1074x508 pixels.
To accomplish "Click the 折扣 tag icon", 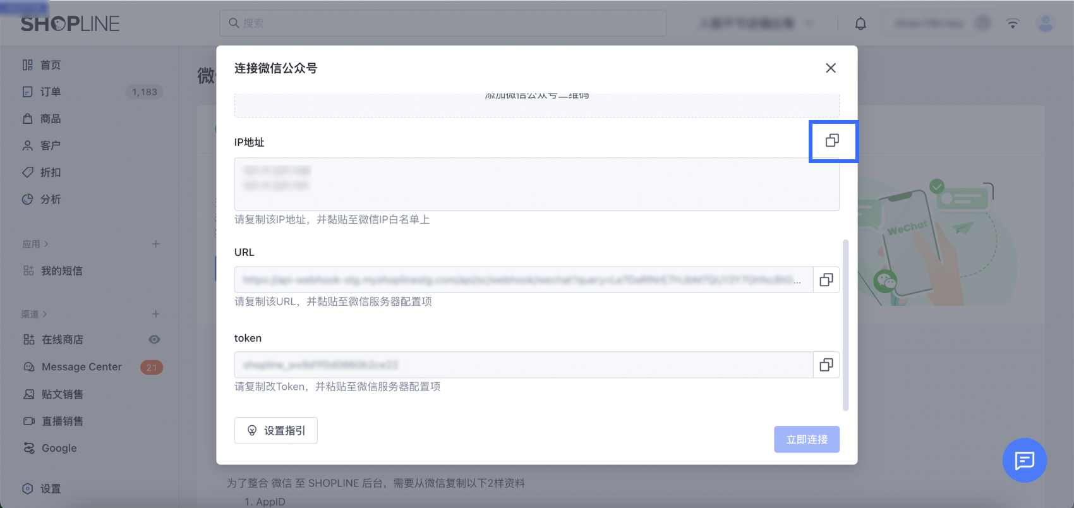I will (x=28, y=172).
